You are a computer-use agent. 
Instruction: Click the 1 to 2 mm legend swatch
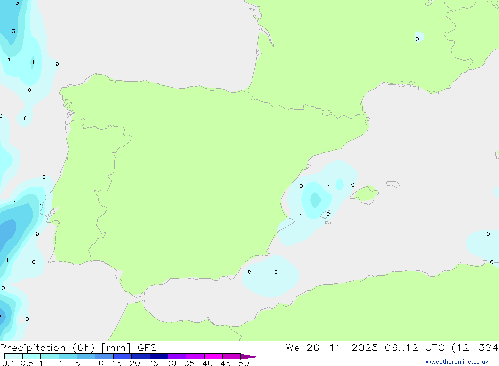point(50,356)
